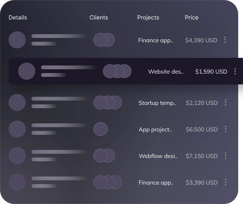Click profile avatar in highlighted $1,590 row
The width and height of the screenshot is (243, 204).
pos(27,71)
